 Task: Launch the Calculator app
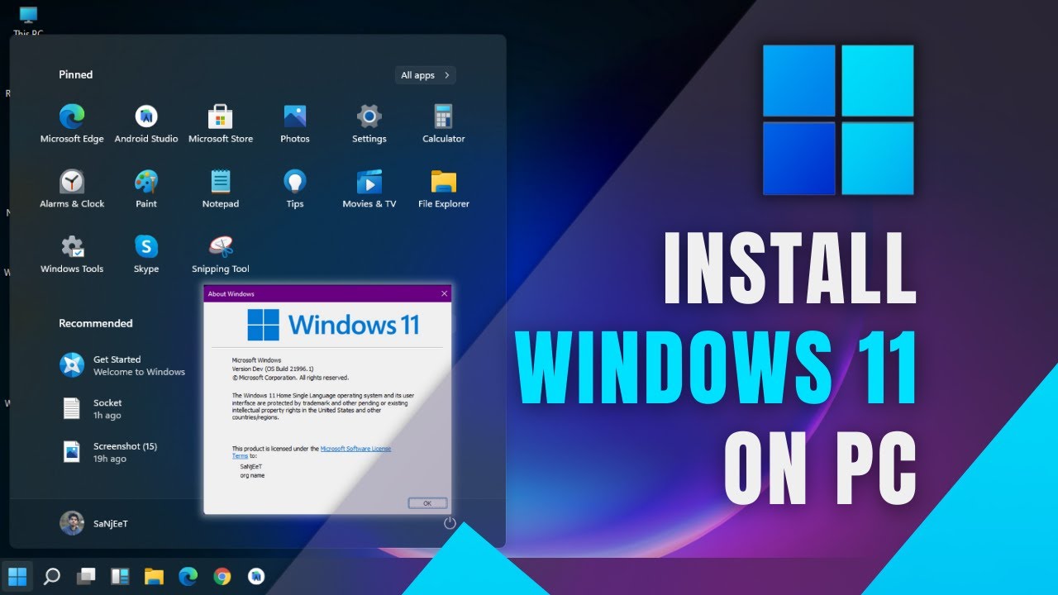444,124
